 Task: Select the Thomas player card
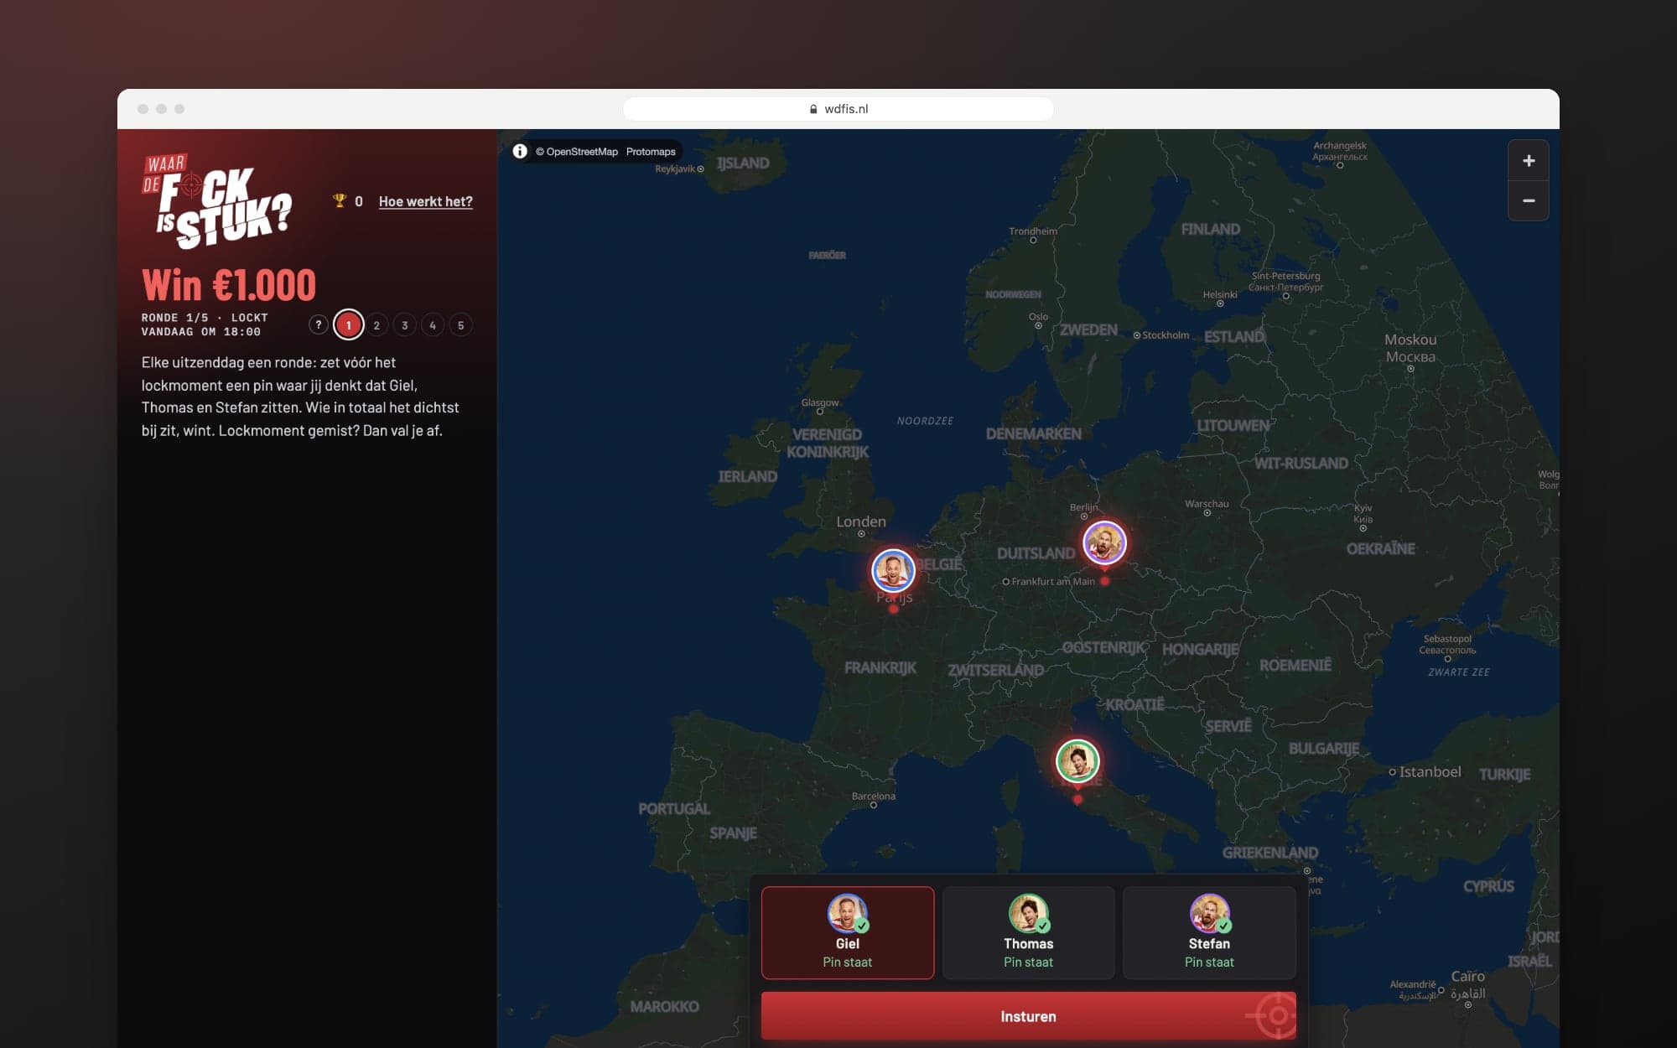(x=1029, y=932)
